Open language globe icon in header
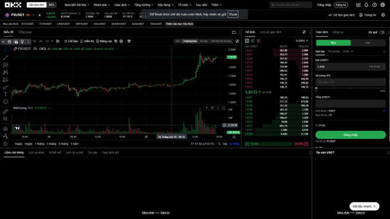 tap(383, 5)
